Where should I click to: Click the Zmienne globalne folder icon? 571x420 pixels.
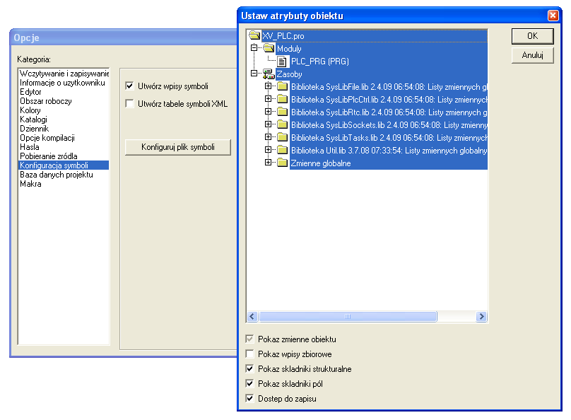(282, 163)
